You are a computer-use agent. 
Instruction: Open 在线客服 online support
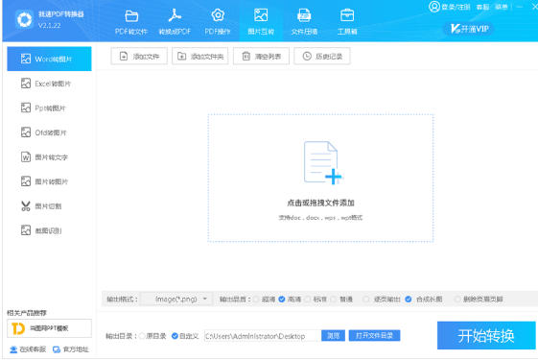click(28, 349)
